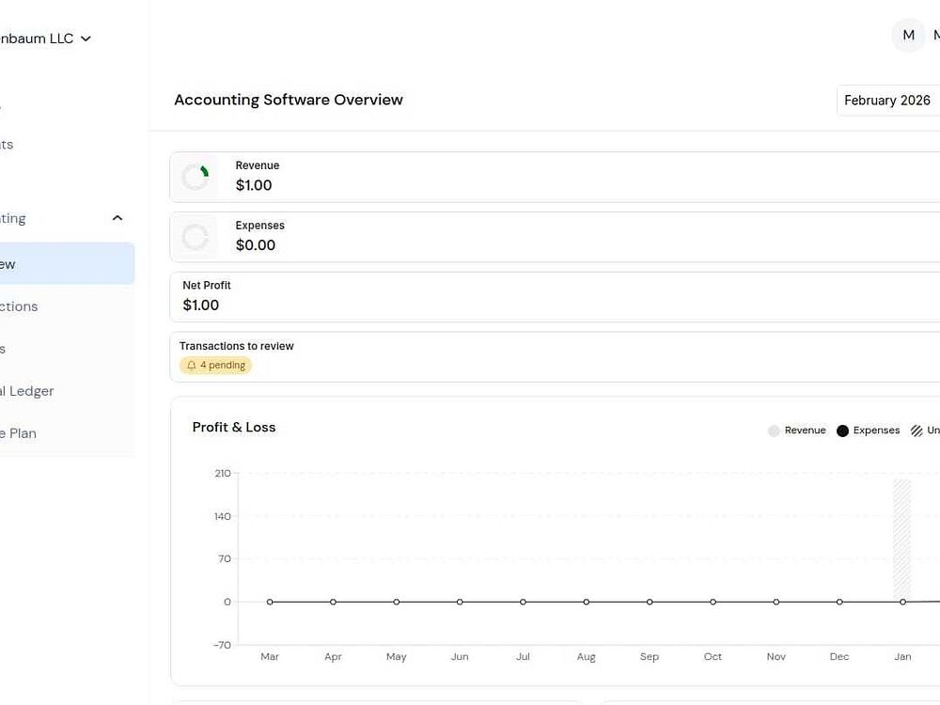Open the Net Profit card

point(555,296)
